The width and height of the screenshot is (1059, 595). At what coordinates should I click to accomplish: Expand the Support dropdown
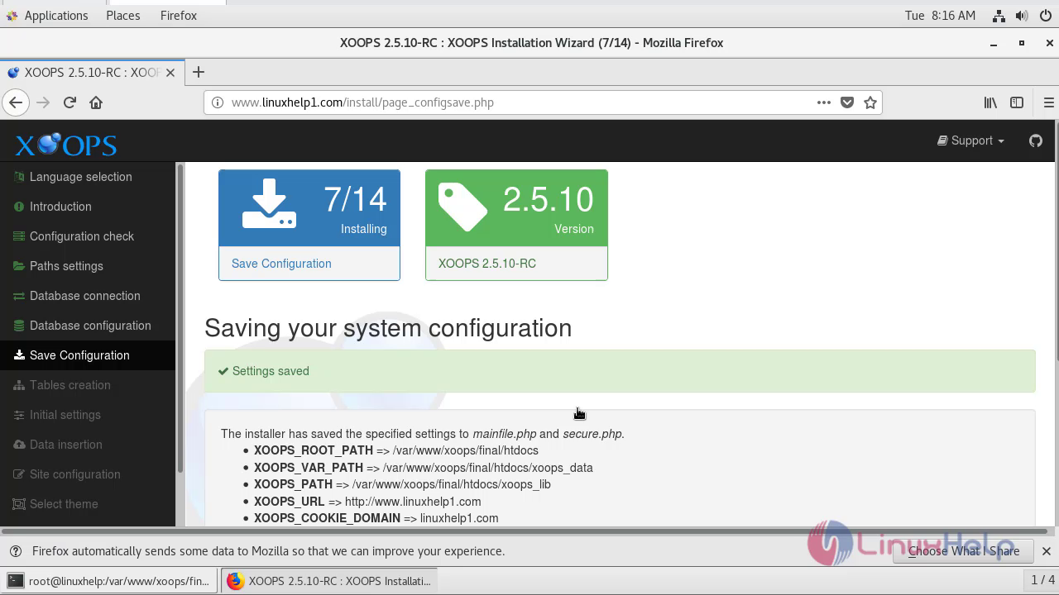click(x=970, y=140)
